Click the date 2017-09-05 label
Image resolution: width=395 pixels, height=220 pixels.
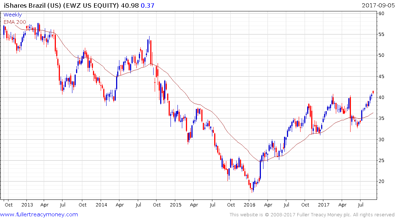(x=378, y=5)
